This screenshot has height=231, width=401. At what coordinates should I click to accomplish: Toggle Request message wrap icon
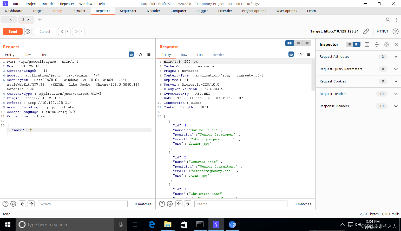132,54
